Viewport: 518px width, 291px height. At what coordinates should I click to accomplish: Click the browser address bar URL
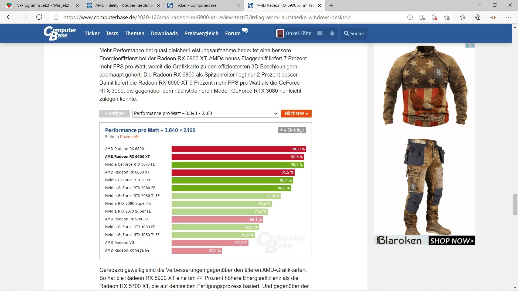pos(207,17)
